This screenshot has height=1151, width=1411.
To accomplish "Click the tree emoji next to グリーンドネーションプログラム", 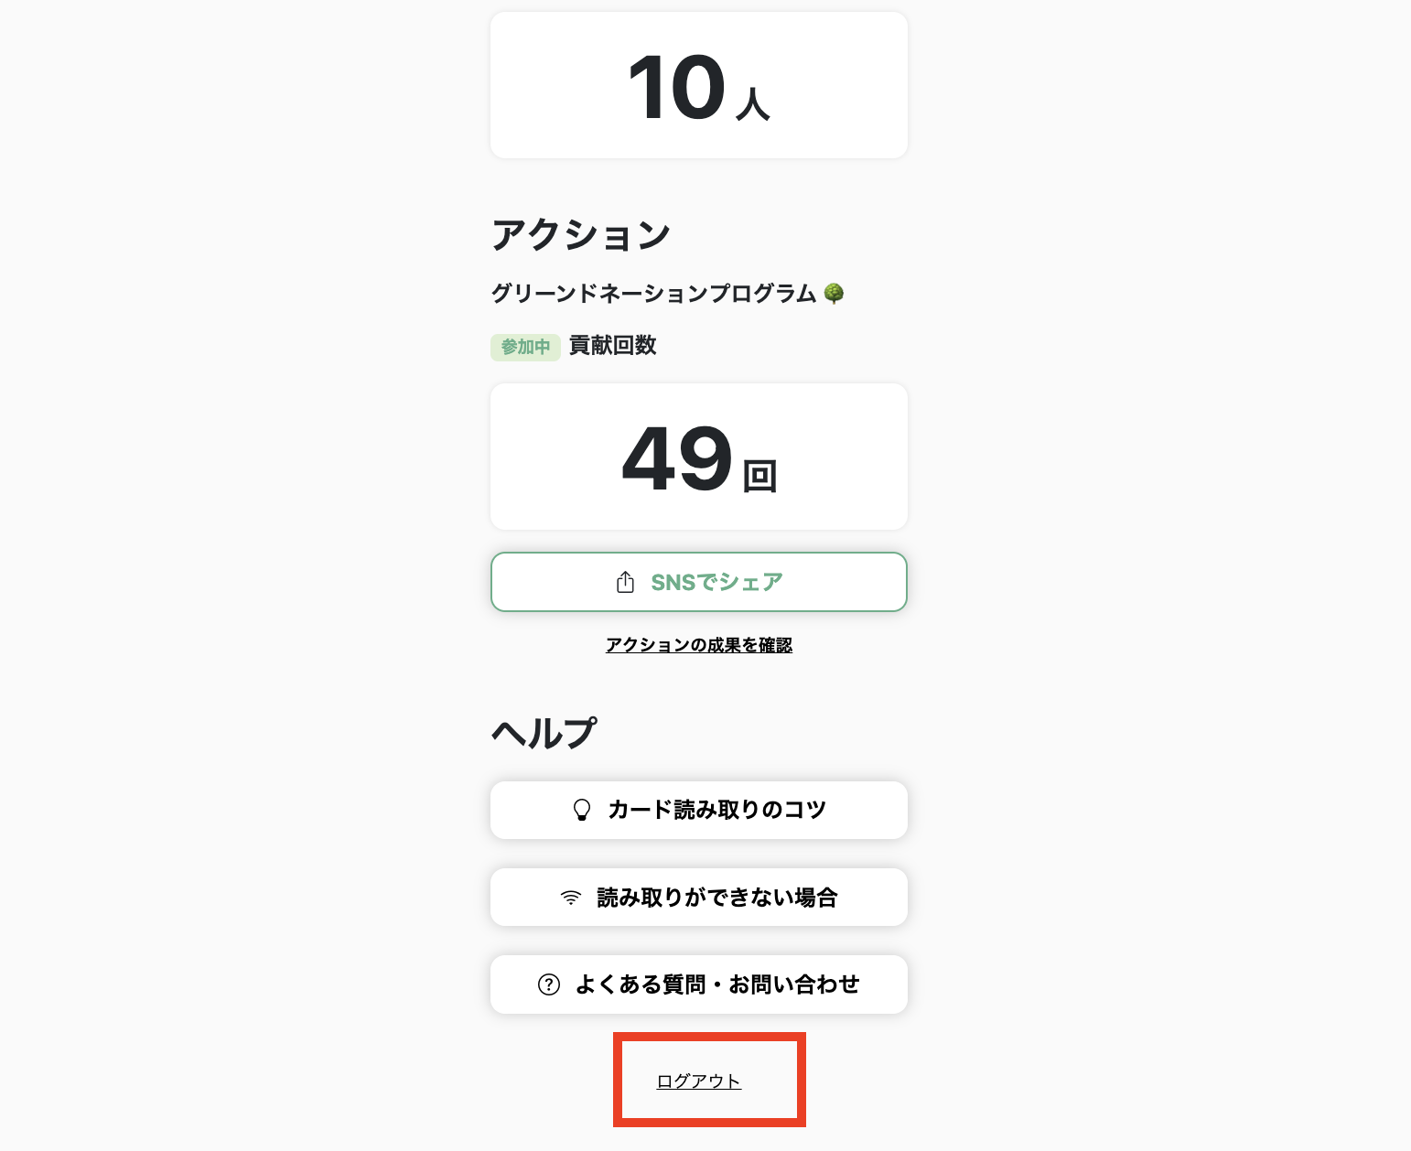I will [x=834, y=294].
